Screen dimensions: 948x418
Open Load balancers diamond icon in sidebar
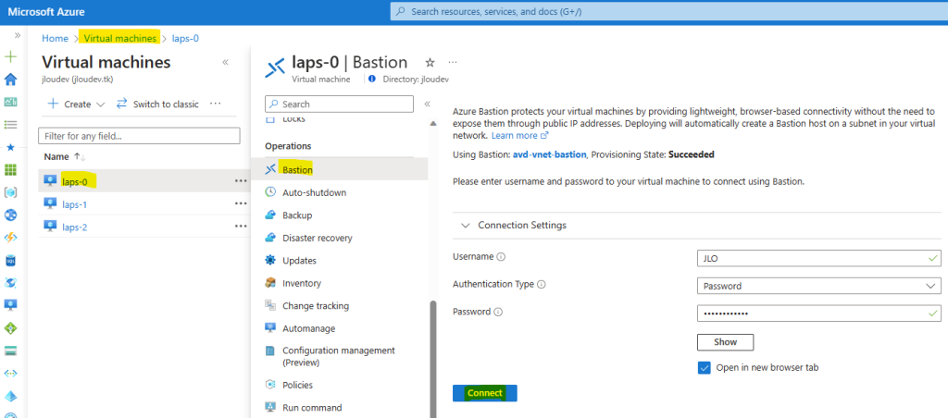(x=11, y=328)
